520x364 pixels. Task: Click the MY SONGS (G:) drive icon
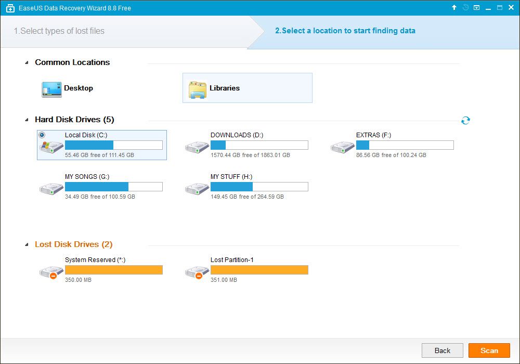click(51, 189)
